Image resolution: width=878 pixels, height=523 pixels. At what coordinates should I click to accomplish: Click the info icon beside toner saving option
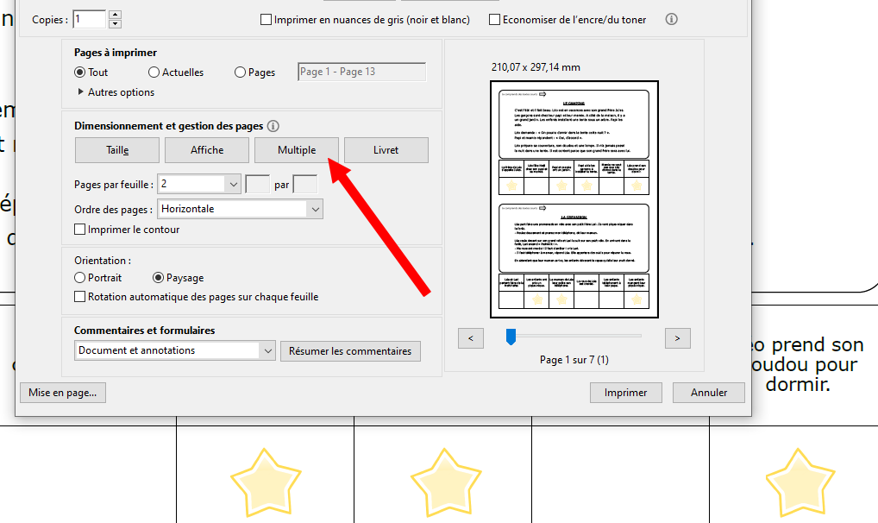672,19
